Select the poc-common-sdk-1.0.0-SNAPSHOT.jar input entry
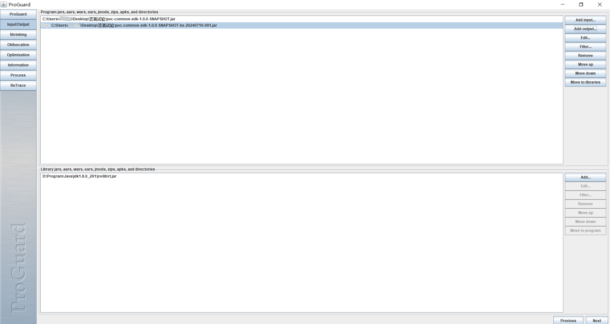The height and width of the screenshot is (324, 610). pos(302,19)
